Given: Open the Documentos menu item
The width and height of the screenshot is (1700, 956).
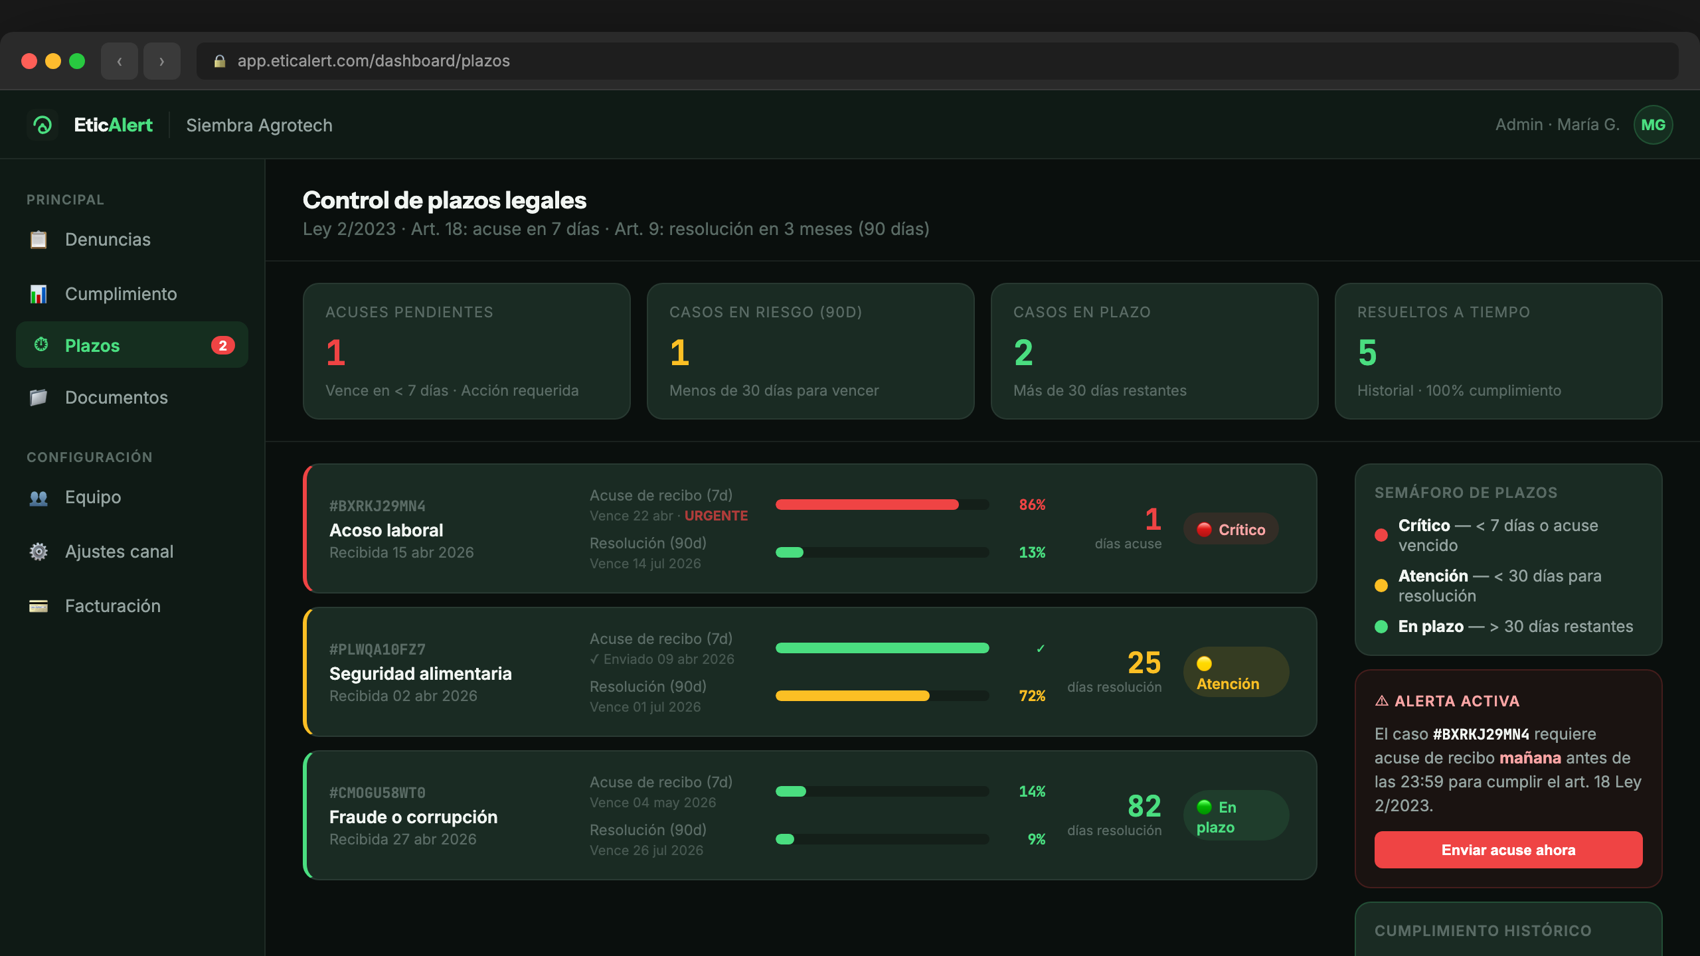Looking at the screenshot, I should pos(132,398).
